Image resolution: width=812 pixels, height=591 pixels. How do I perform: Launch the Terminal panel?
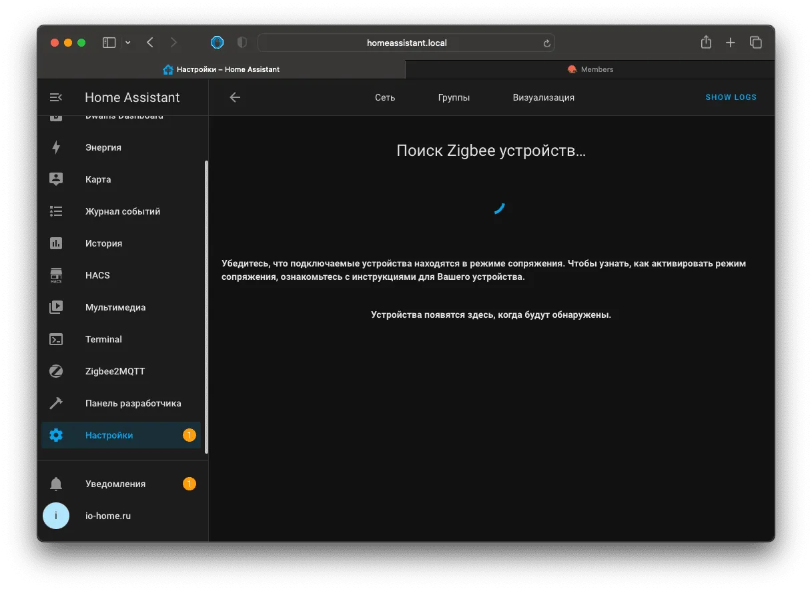click(x=121, y=339)
